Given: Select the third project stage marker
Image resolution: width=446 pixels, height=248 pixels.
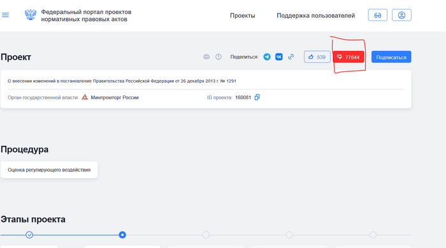Looking at the screenshot, I should coord(206,235).
